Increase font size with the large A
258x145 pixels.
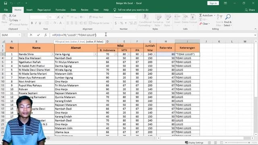click(x=58, y=17)
